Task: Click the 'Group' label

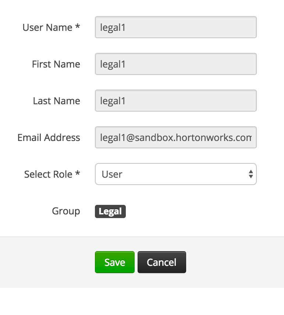Action: [x=66, y=211]
